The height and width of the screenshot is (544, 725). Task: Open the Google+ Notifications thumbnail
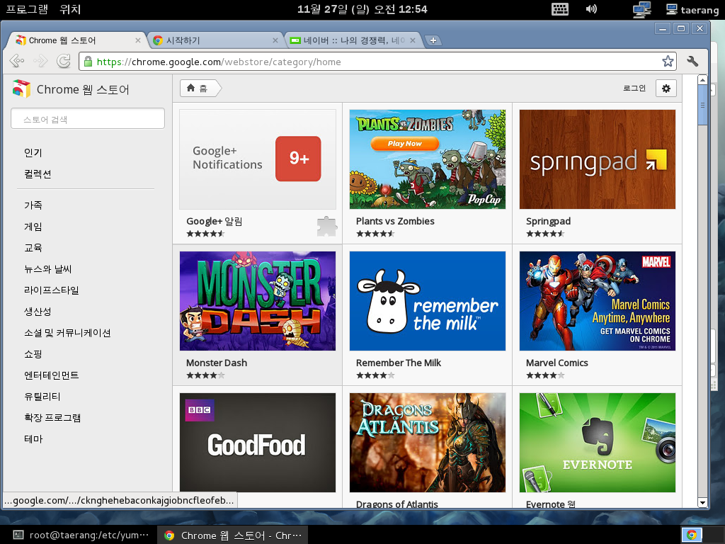pos(258,159)
